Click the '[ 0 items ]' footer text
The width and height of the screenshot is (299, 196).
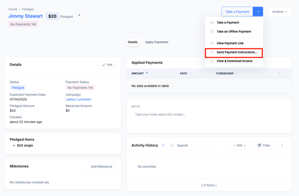coord(209,185)
